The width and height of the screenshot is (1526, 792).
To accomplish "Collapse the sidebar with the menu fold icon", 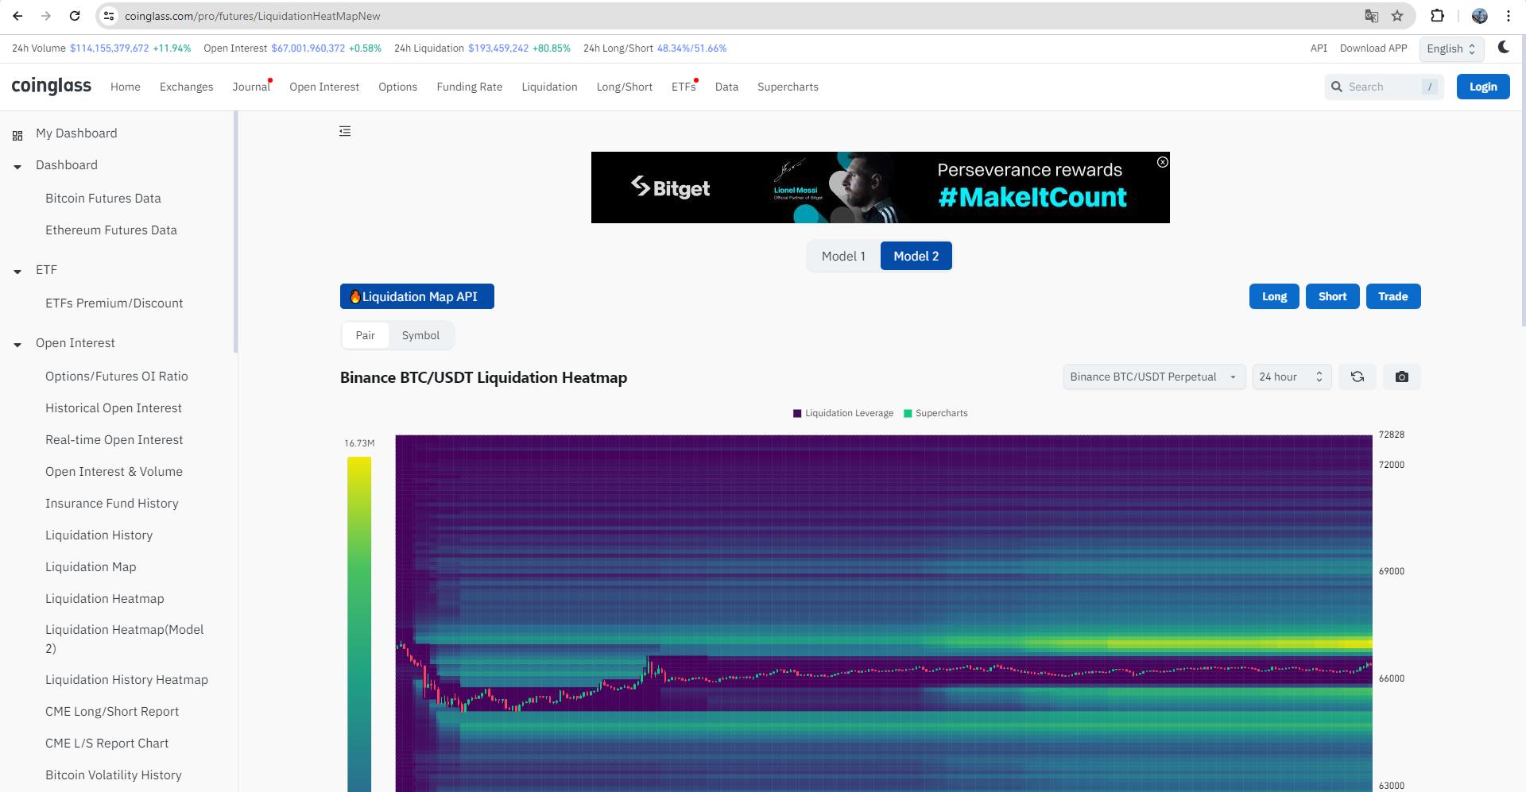I will tap(345, 131).
